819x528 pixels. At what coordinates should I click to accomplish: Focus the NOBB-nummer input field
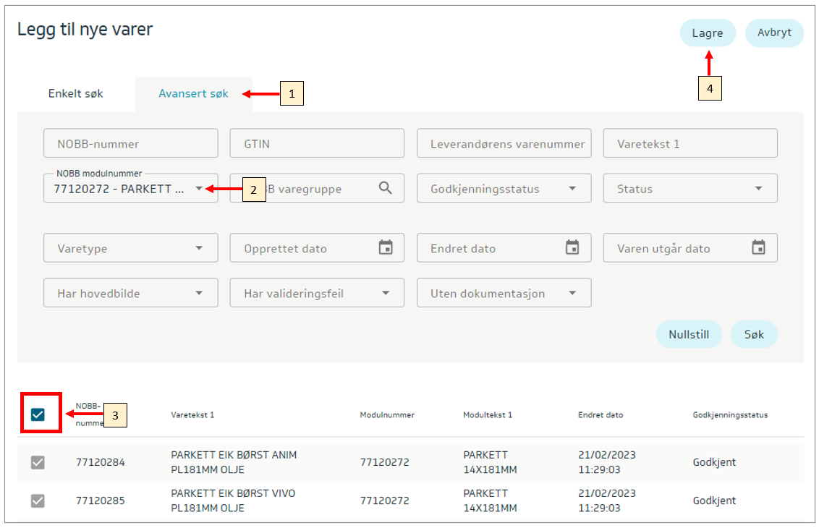pos(130,143)
